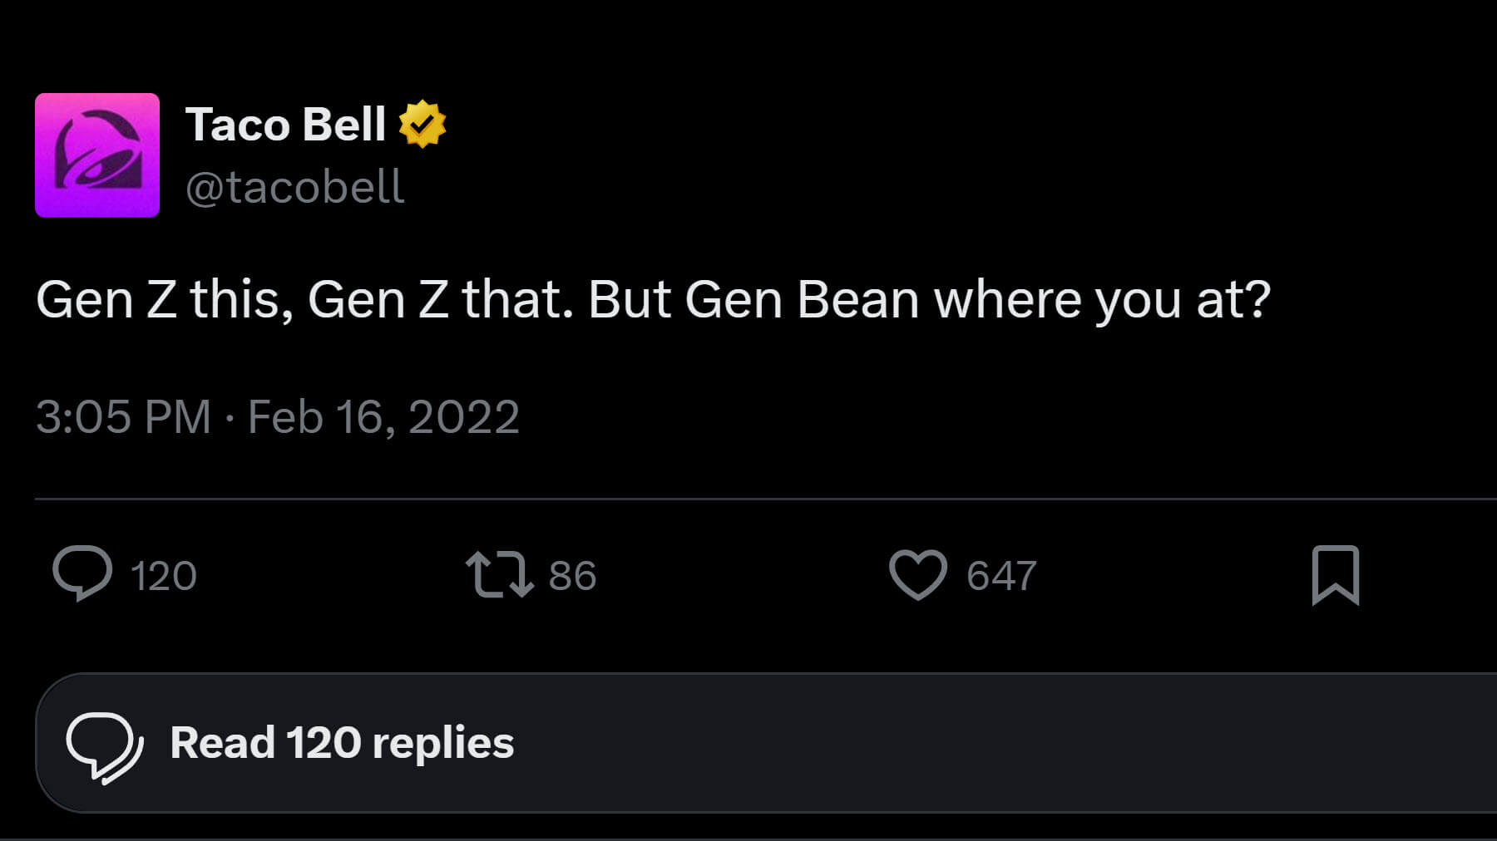Click the gold verified badge
This screenshot has width=1497, height=841.
point(422,124)
